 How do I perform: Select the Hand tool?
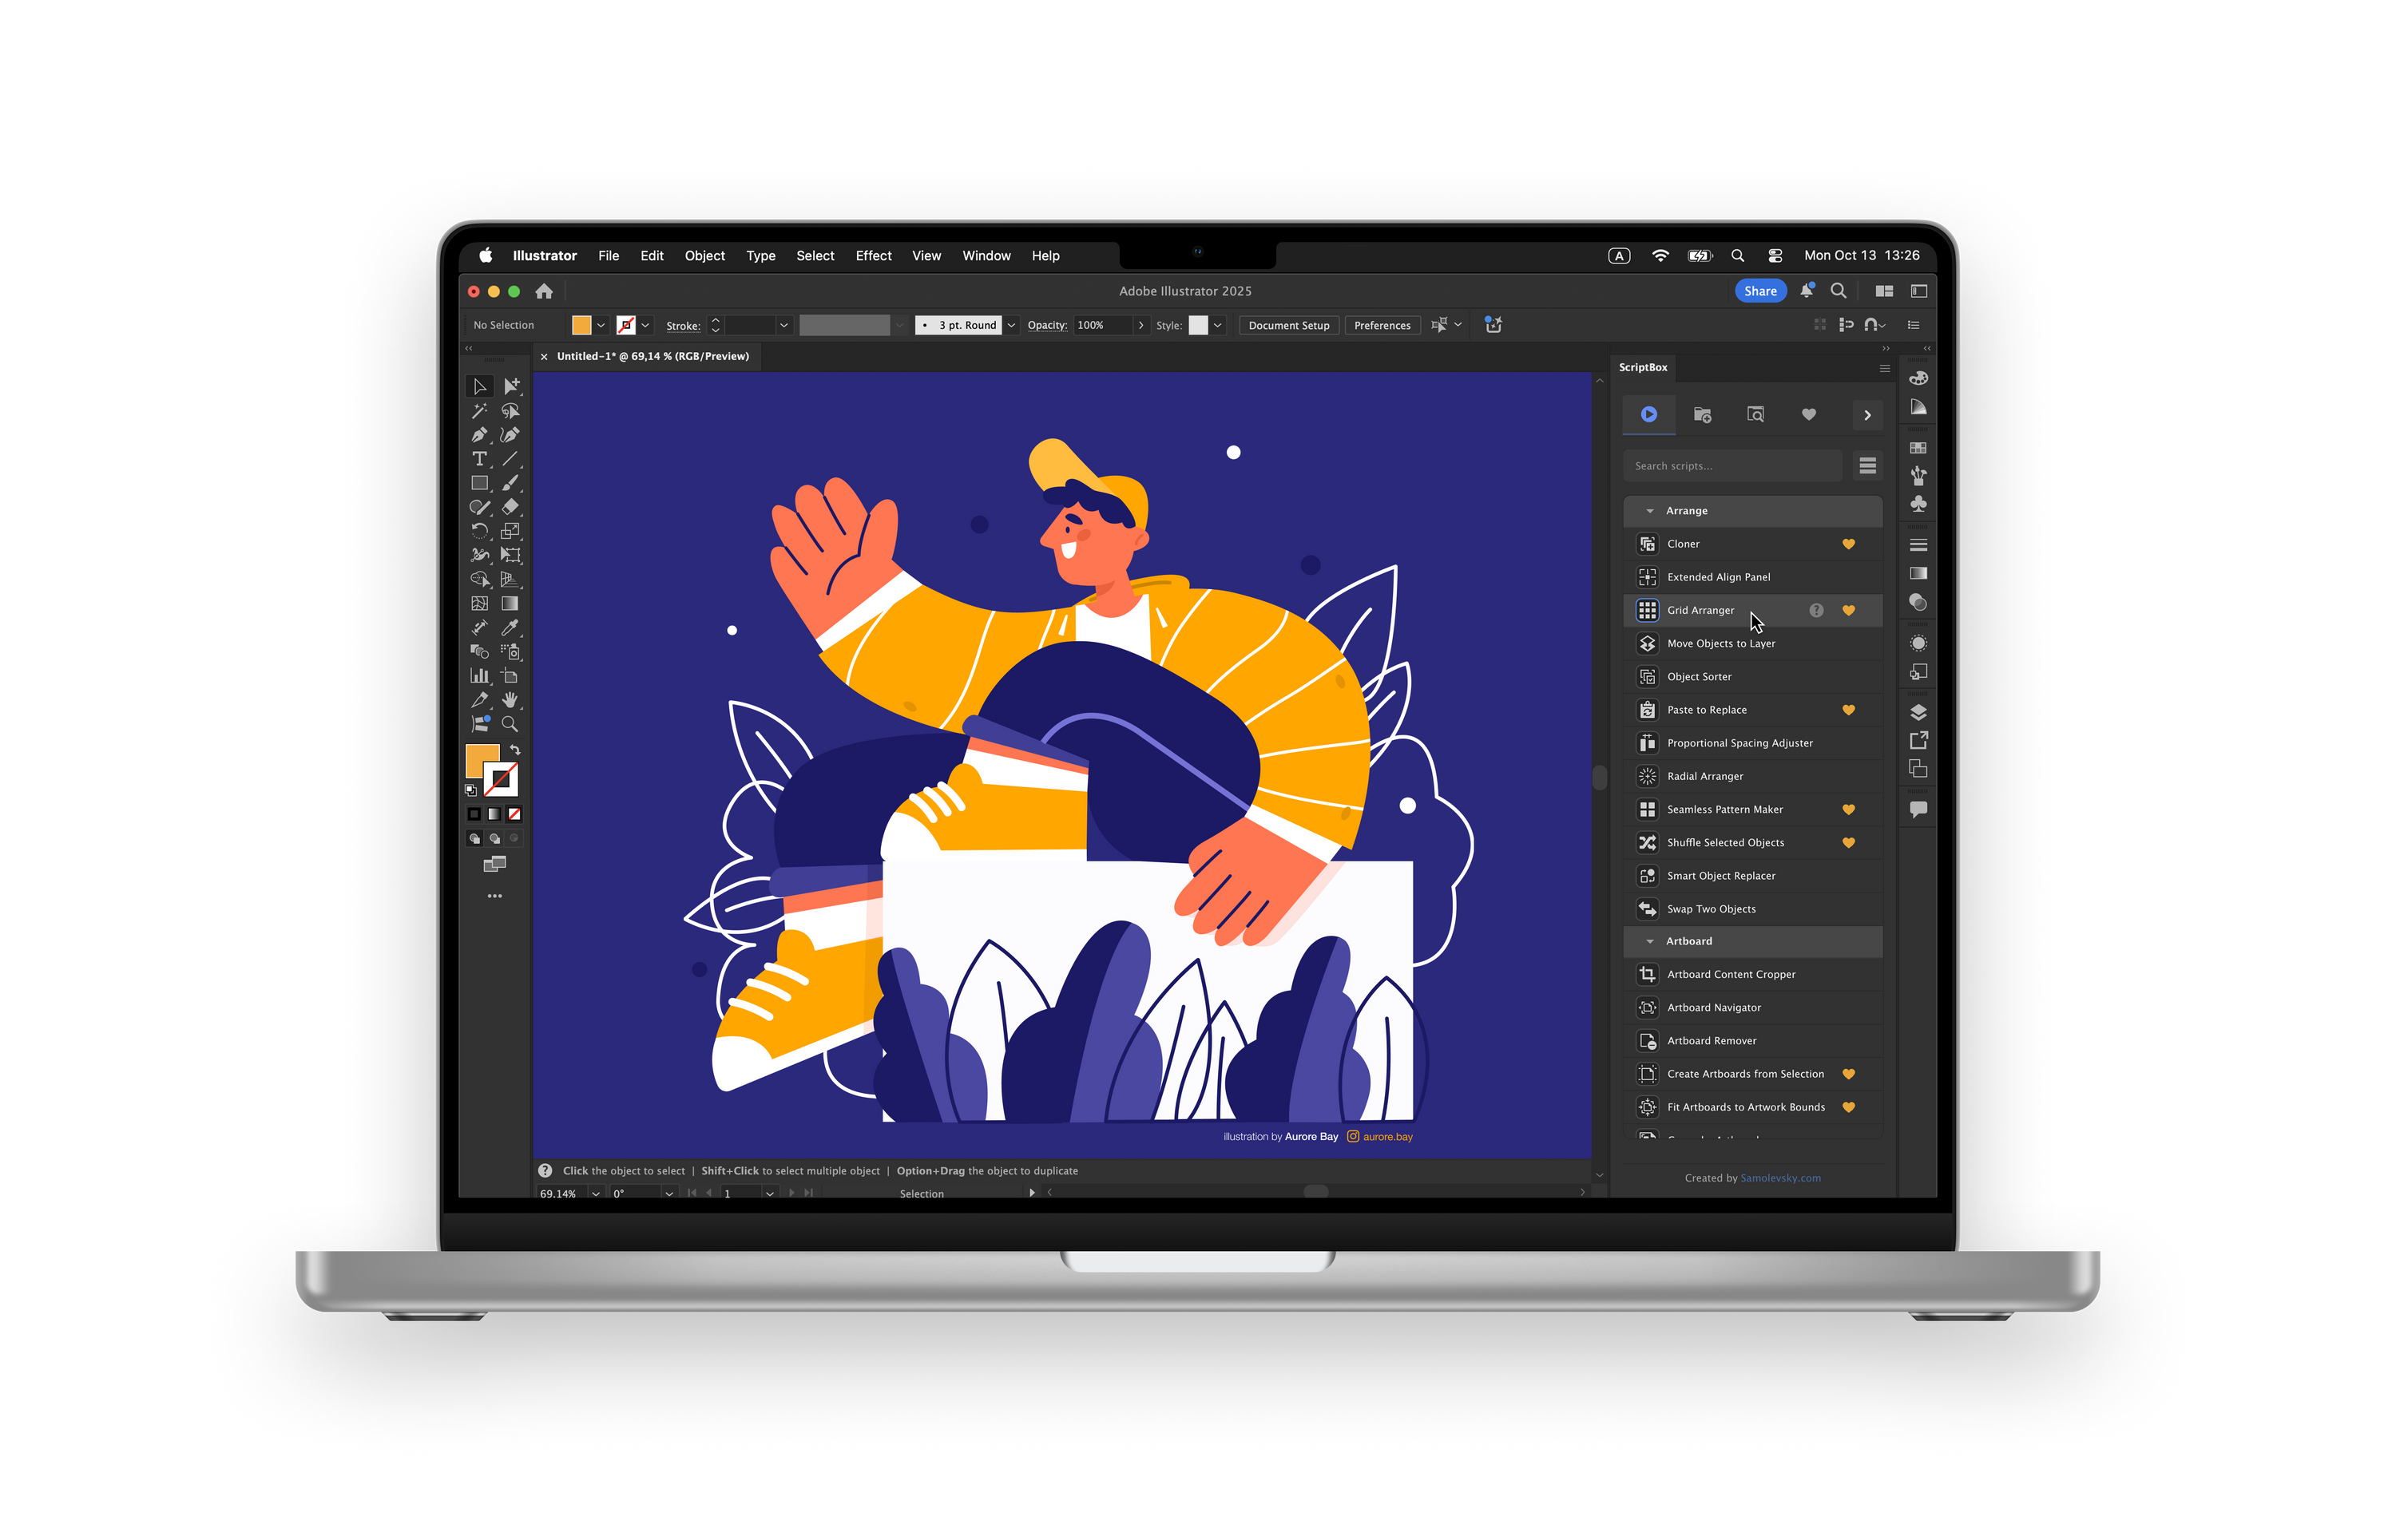tap(510, 700)
